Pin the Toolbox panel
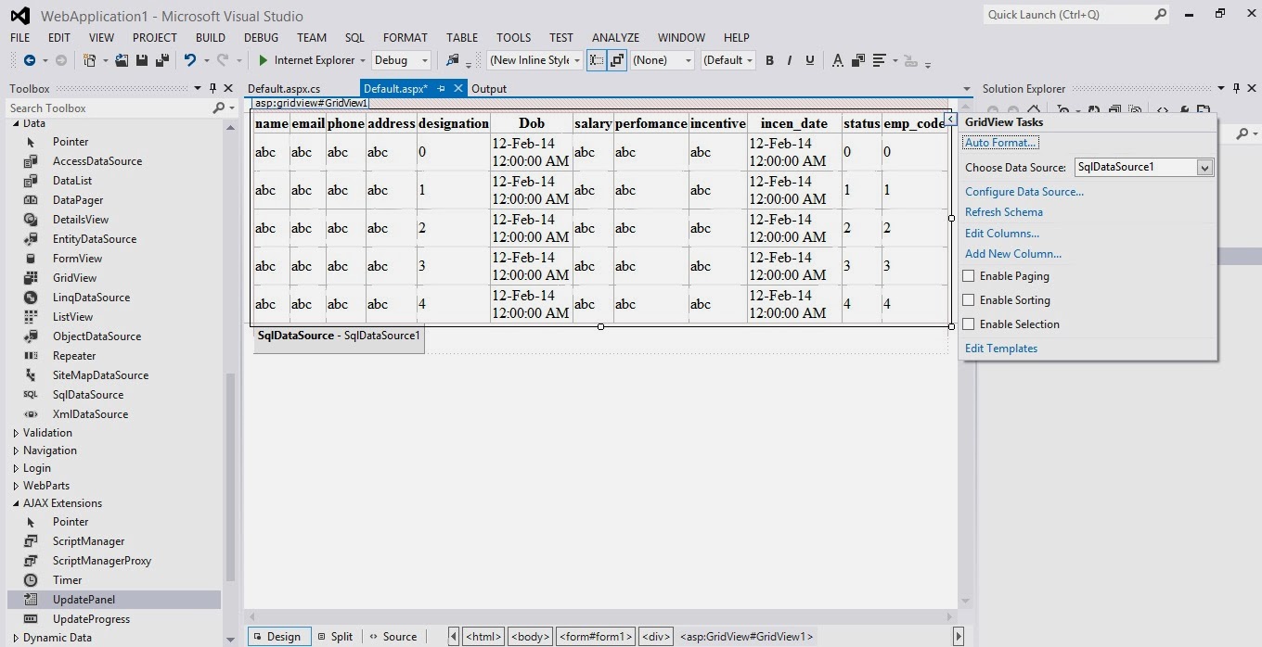The width and height of the screenshot is (1262, 647). pos(212,88)
